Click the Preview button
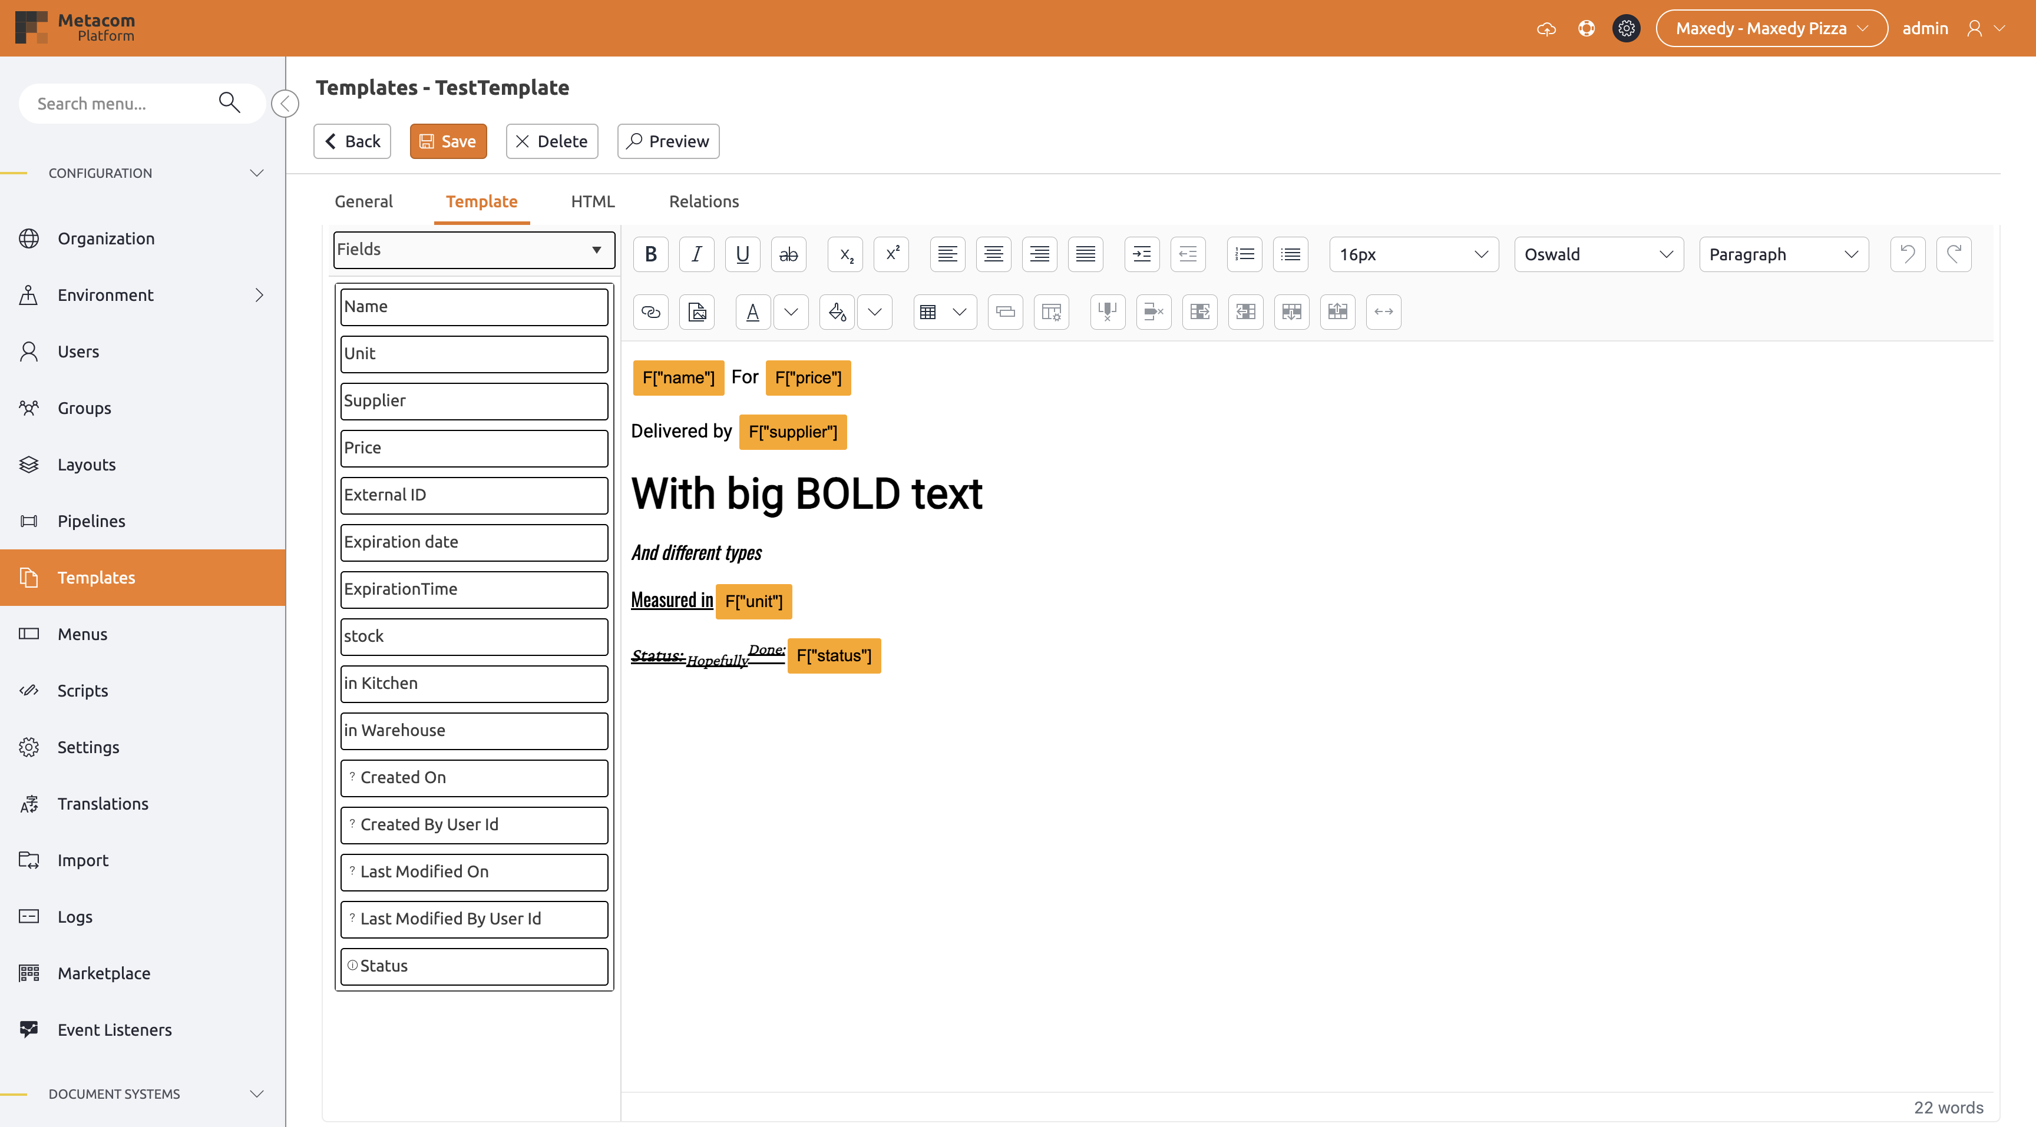The width and height of the screenshot is (2036, 1127). (668, 141)
